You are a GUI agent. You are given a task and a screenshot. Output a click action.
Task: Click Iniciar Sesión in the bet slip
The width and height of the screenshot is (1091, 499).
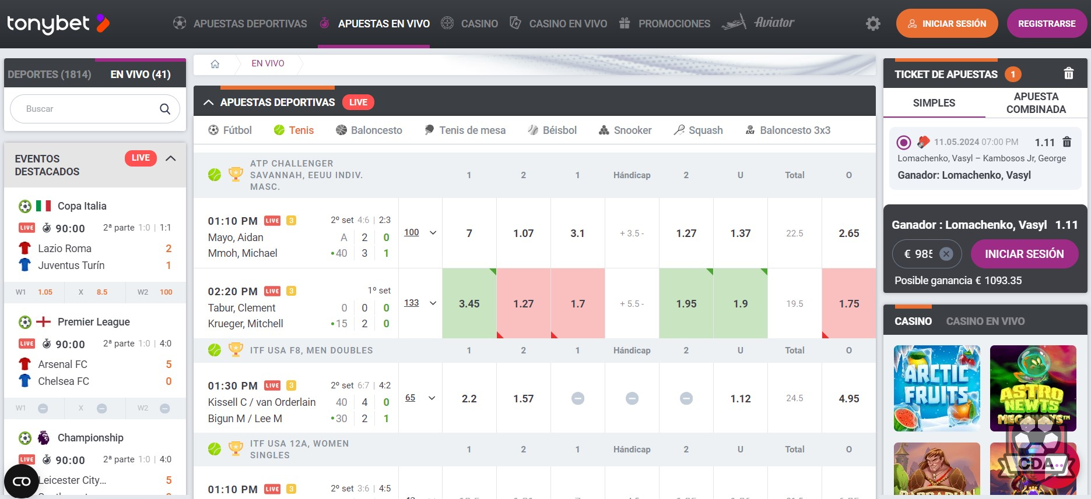tap(1025, 254)
